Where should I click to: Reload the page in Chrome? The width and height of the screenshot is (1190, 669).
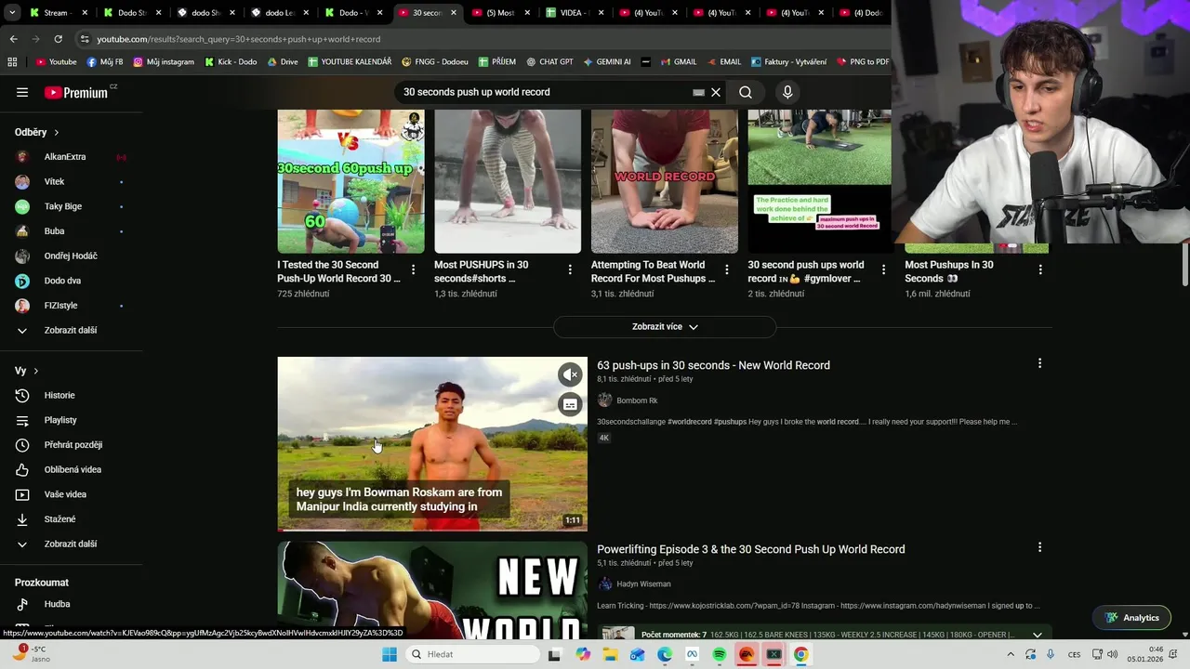tap(58, 39)
